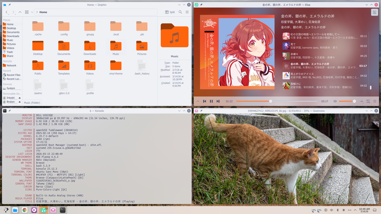381x214 pixels.
Task: Click the Split view button in Dolphin
Action: [x=170, y=12]
